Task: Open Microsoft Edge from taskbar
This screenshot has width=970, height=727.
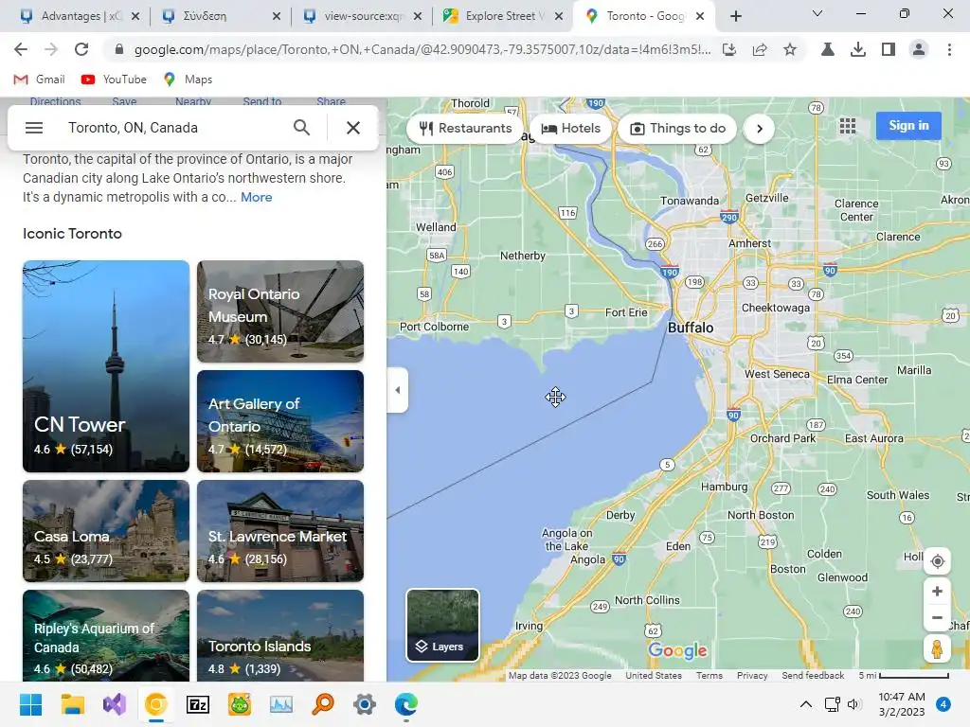Action: pyautogui.click(x=406, y=704)
